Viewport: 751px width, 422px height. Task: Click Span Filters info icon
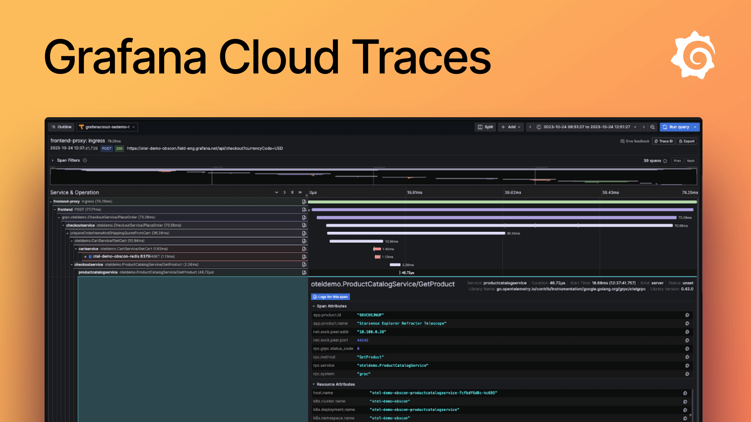pyautogui.click(x=85, y=160)
